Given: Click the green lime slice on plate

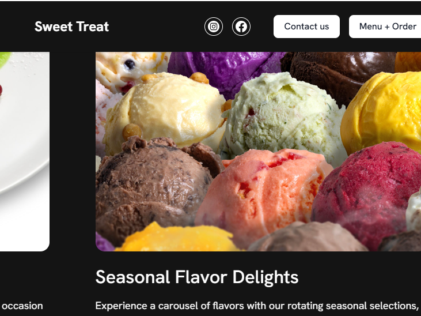Looking at the screenshot, I should pos(5,59).
